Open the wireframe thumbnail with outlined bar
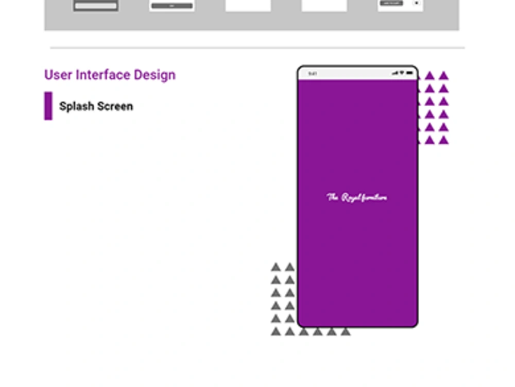 tap(96, 6)
